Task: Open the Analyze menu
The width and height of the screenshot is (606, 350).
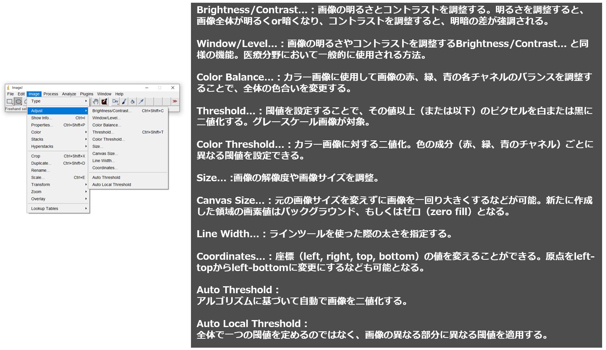Action: [69, 94]
